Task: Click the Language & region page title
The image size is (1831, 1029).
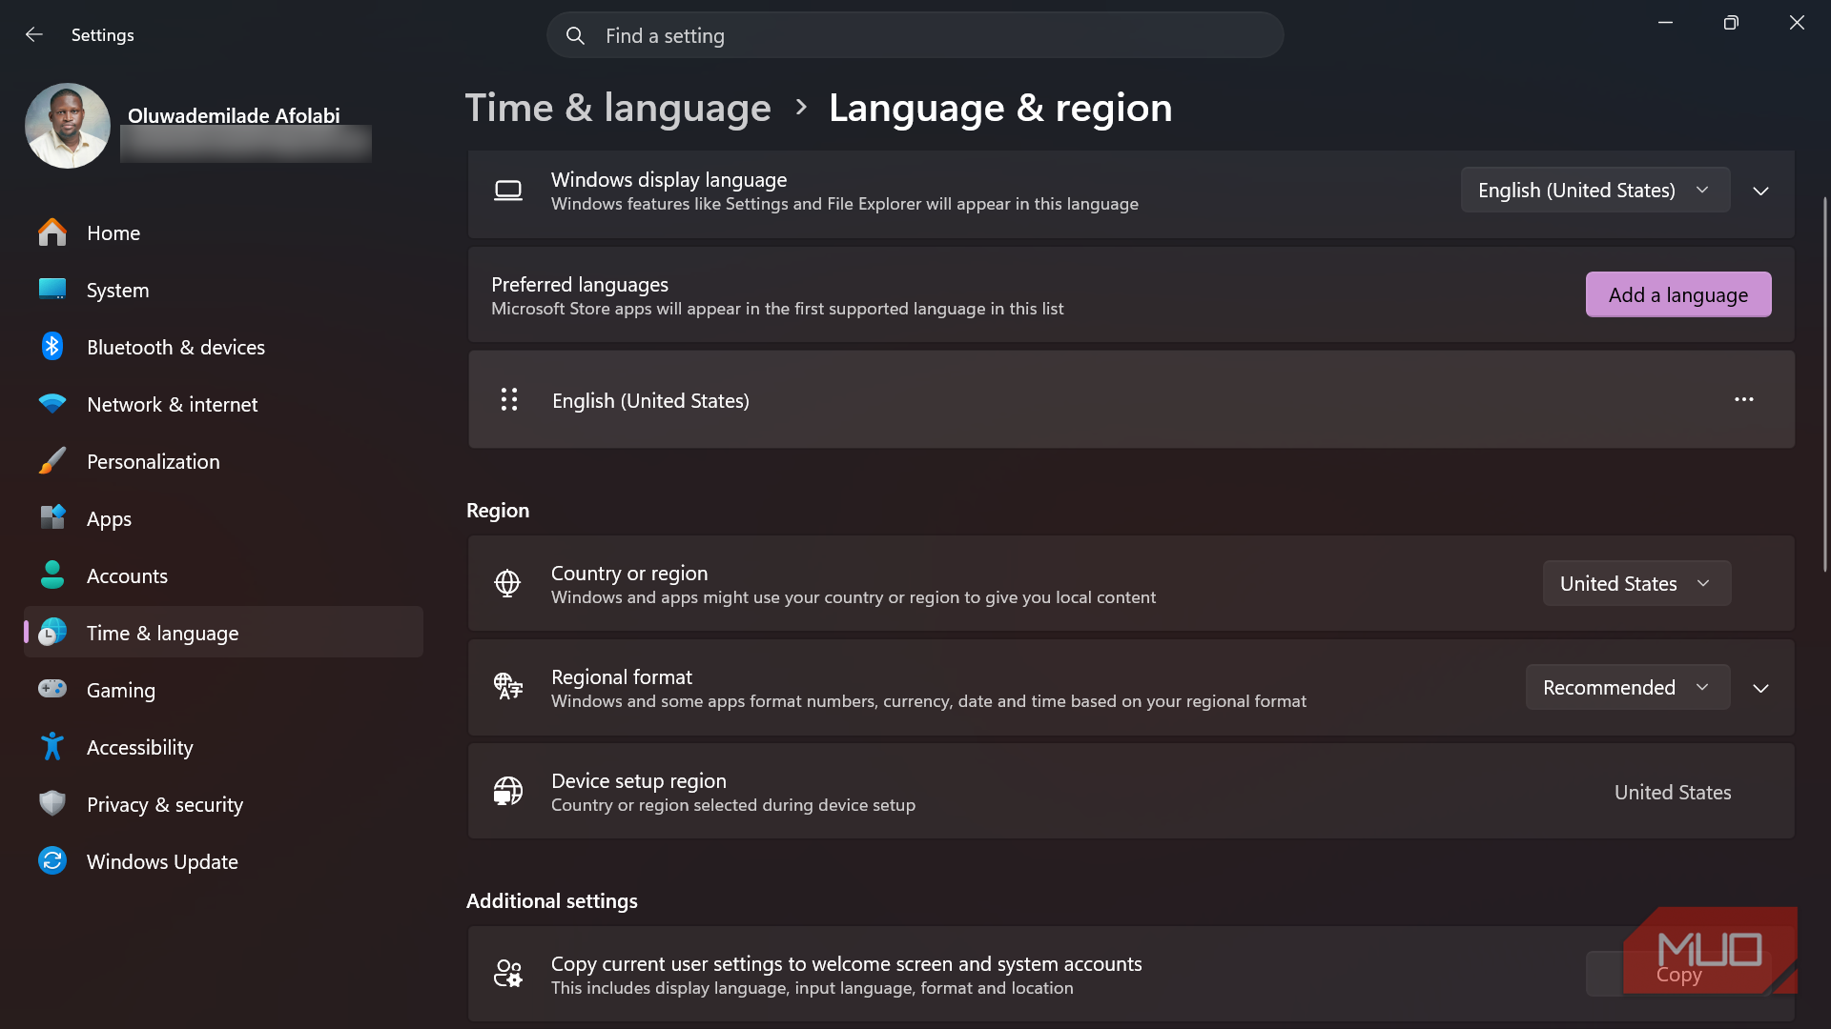Action: coord(1000,108)
